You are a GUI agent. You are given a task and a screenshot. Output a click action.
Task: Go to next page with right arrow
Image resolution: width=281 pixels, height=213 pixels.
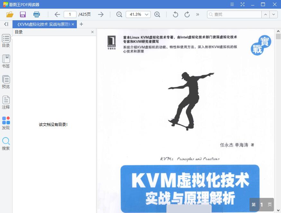101,14
